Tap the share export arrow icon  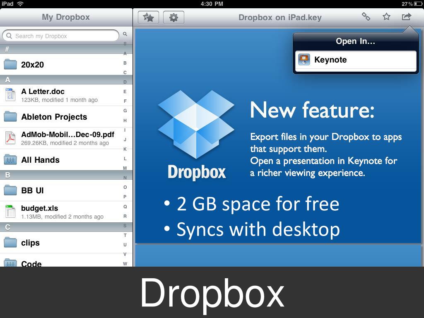click(407, 17)
